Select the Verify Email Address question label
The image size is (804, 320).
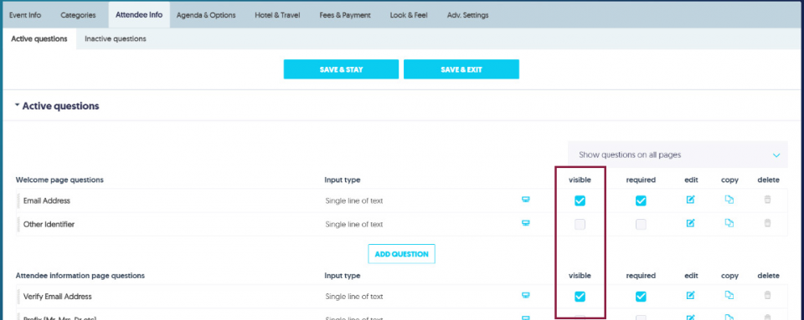tap(58, 297)
